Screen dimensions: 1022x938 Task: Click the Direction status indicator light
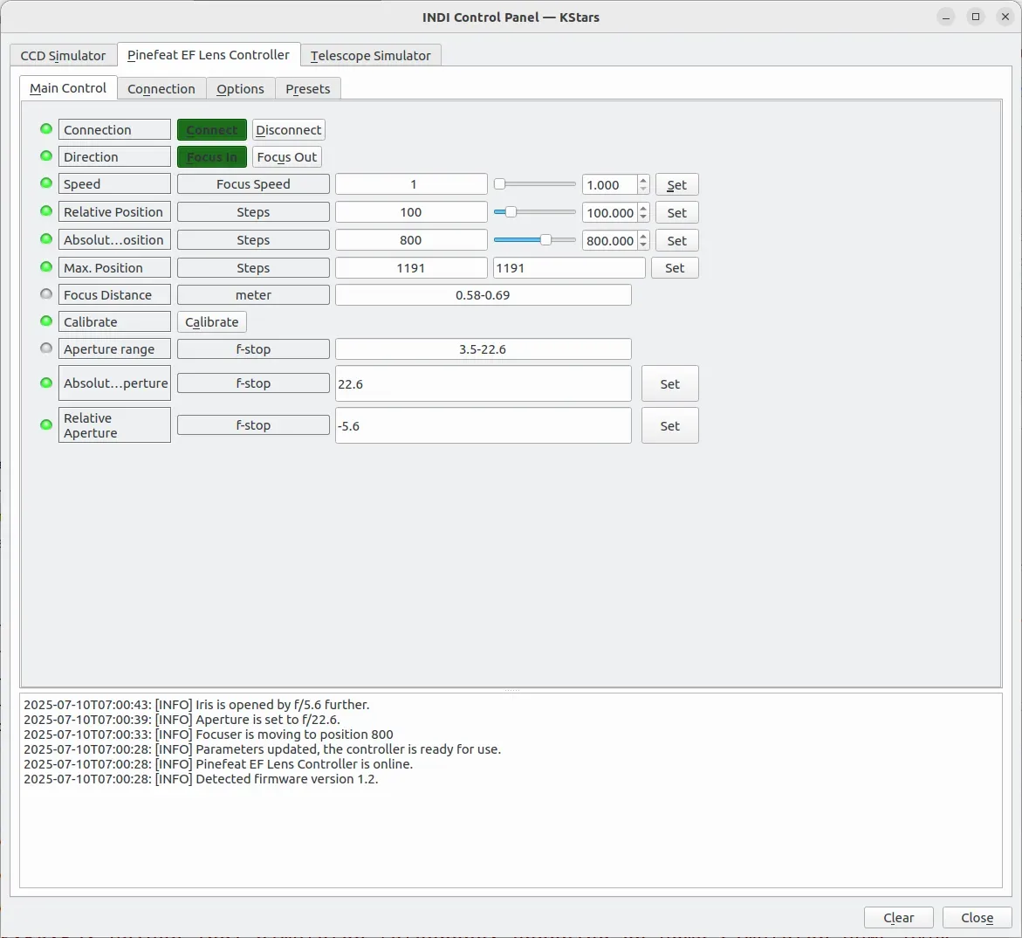pos(46,156)
